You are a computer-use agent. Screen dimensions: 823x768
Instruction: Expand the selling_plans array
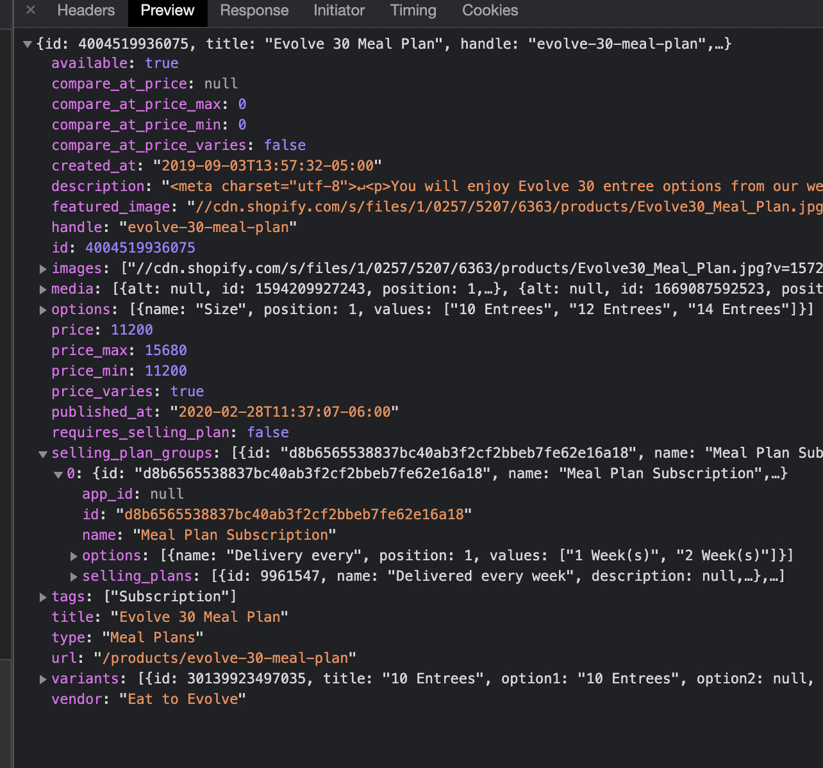point(74,576)
